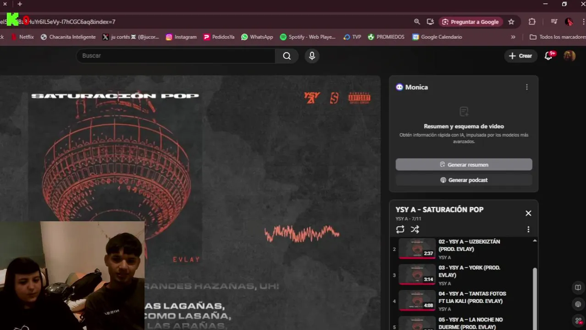
Task: Click the YouTube search magnifier button
Action: click(x=287, y=56)
